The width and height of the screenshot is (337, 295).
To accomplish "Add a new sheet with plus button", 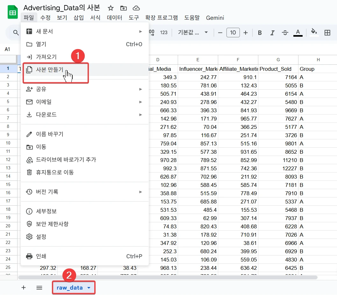I will (x=24, y=288).
